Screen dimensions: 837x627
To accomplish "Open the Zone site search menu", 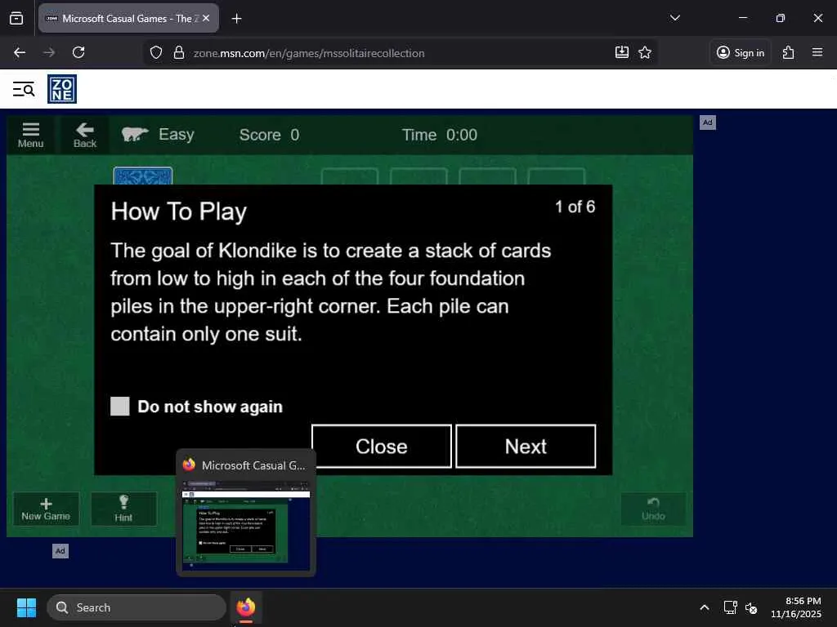I will 24,89.
